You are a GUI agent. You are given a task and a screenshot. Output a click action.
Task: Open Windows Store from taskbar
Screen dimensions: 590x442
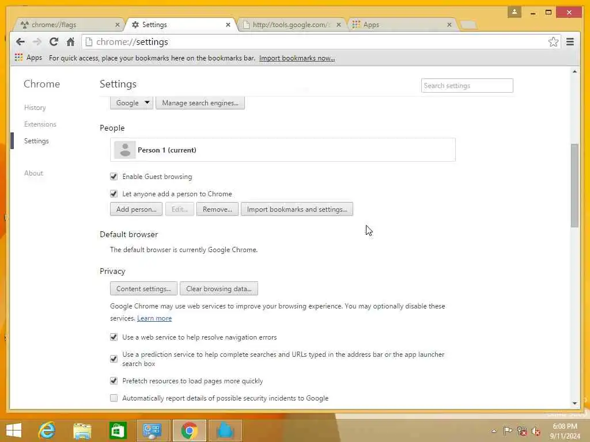118,430
